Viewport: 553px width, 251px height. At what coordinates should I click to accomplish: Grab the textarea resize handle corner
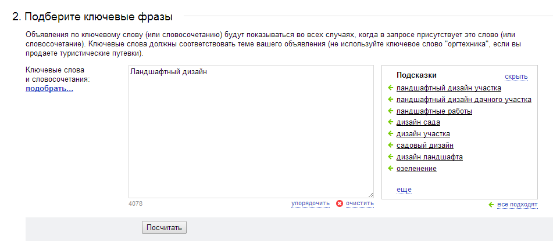tap(370, 195)
